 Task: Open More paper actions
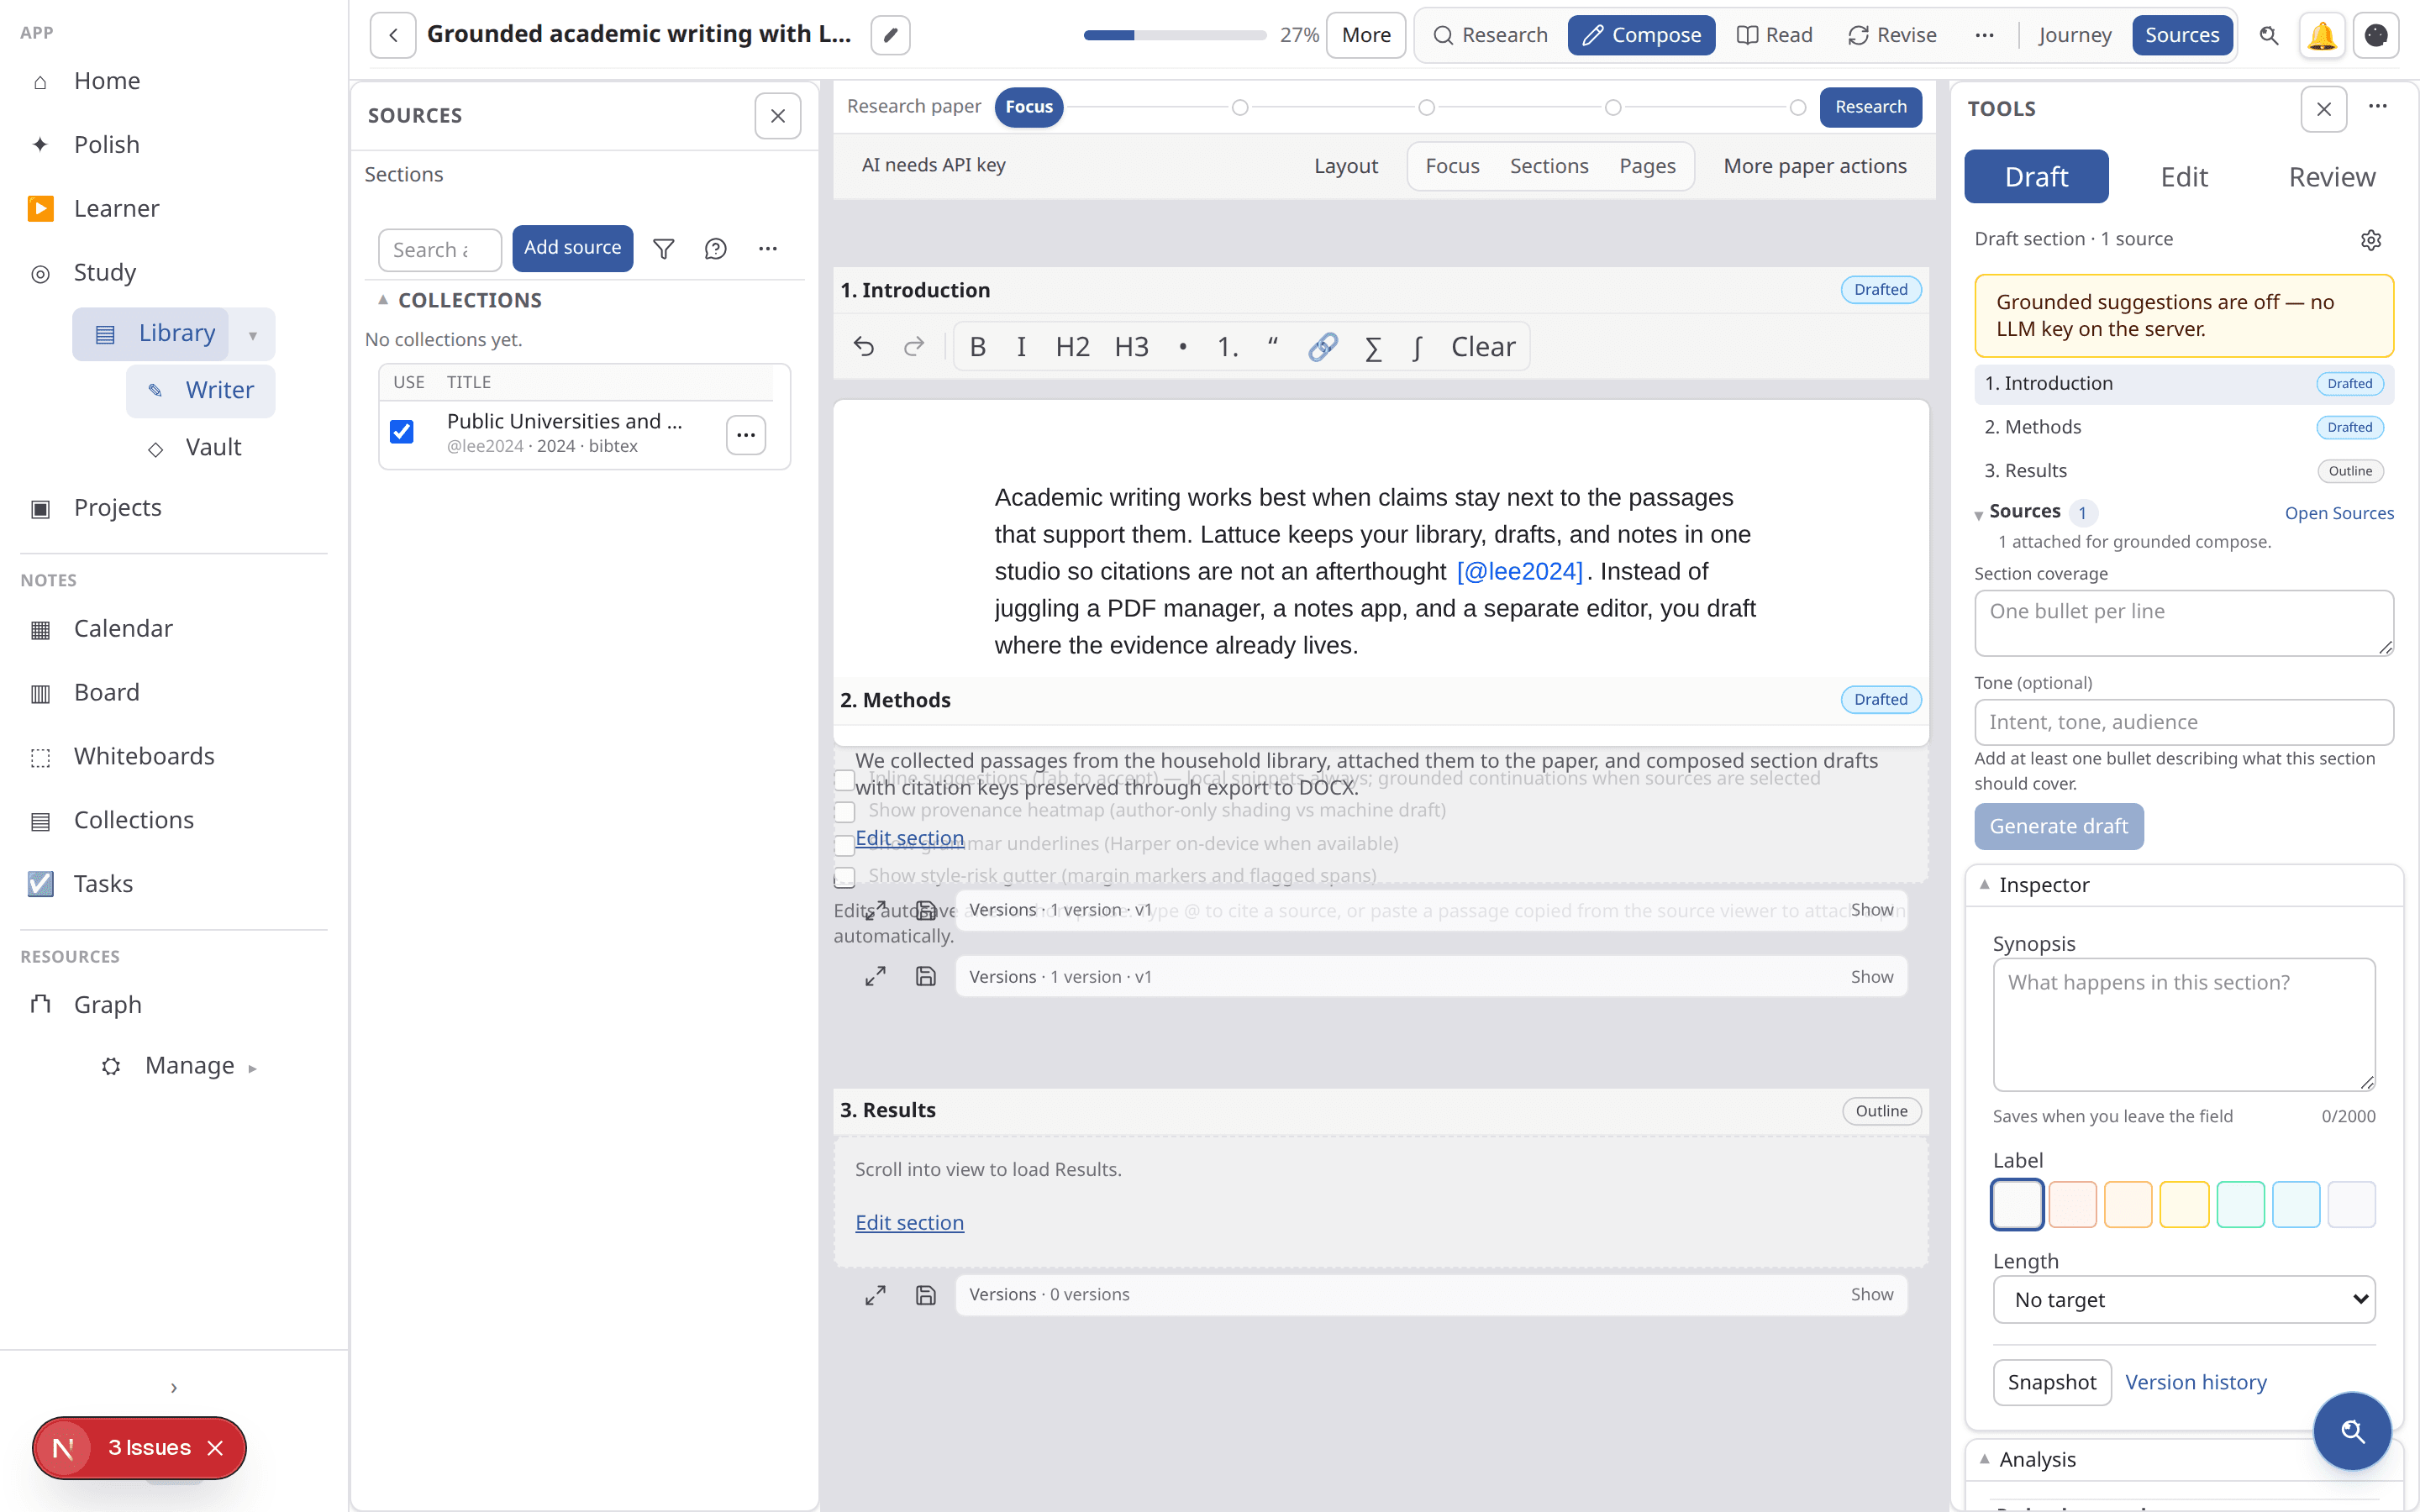tap(1815, 166)
